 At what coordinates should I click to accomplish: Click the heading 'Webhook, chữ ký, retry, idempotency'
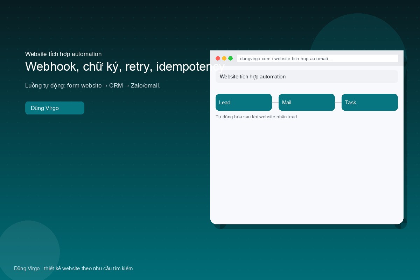click(125, 66)
